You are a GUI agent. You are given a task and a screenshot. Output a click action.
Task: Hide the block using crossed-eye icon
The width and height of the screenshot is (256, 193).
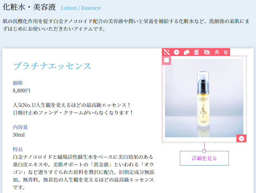pyautogui.click(x=207, y=52)
